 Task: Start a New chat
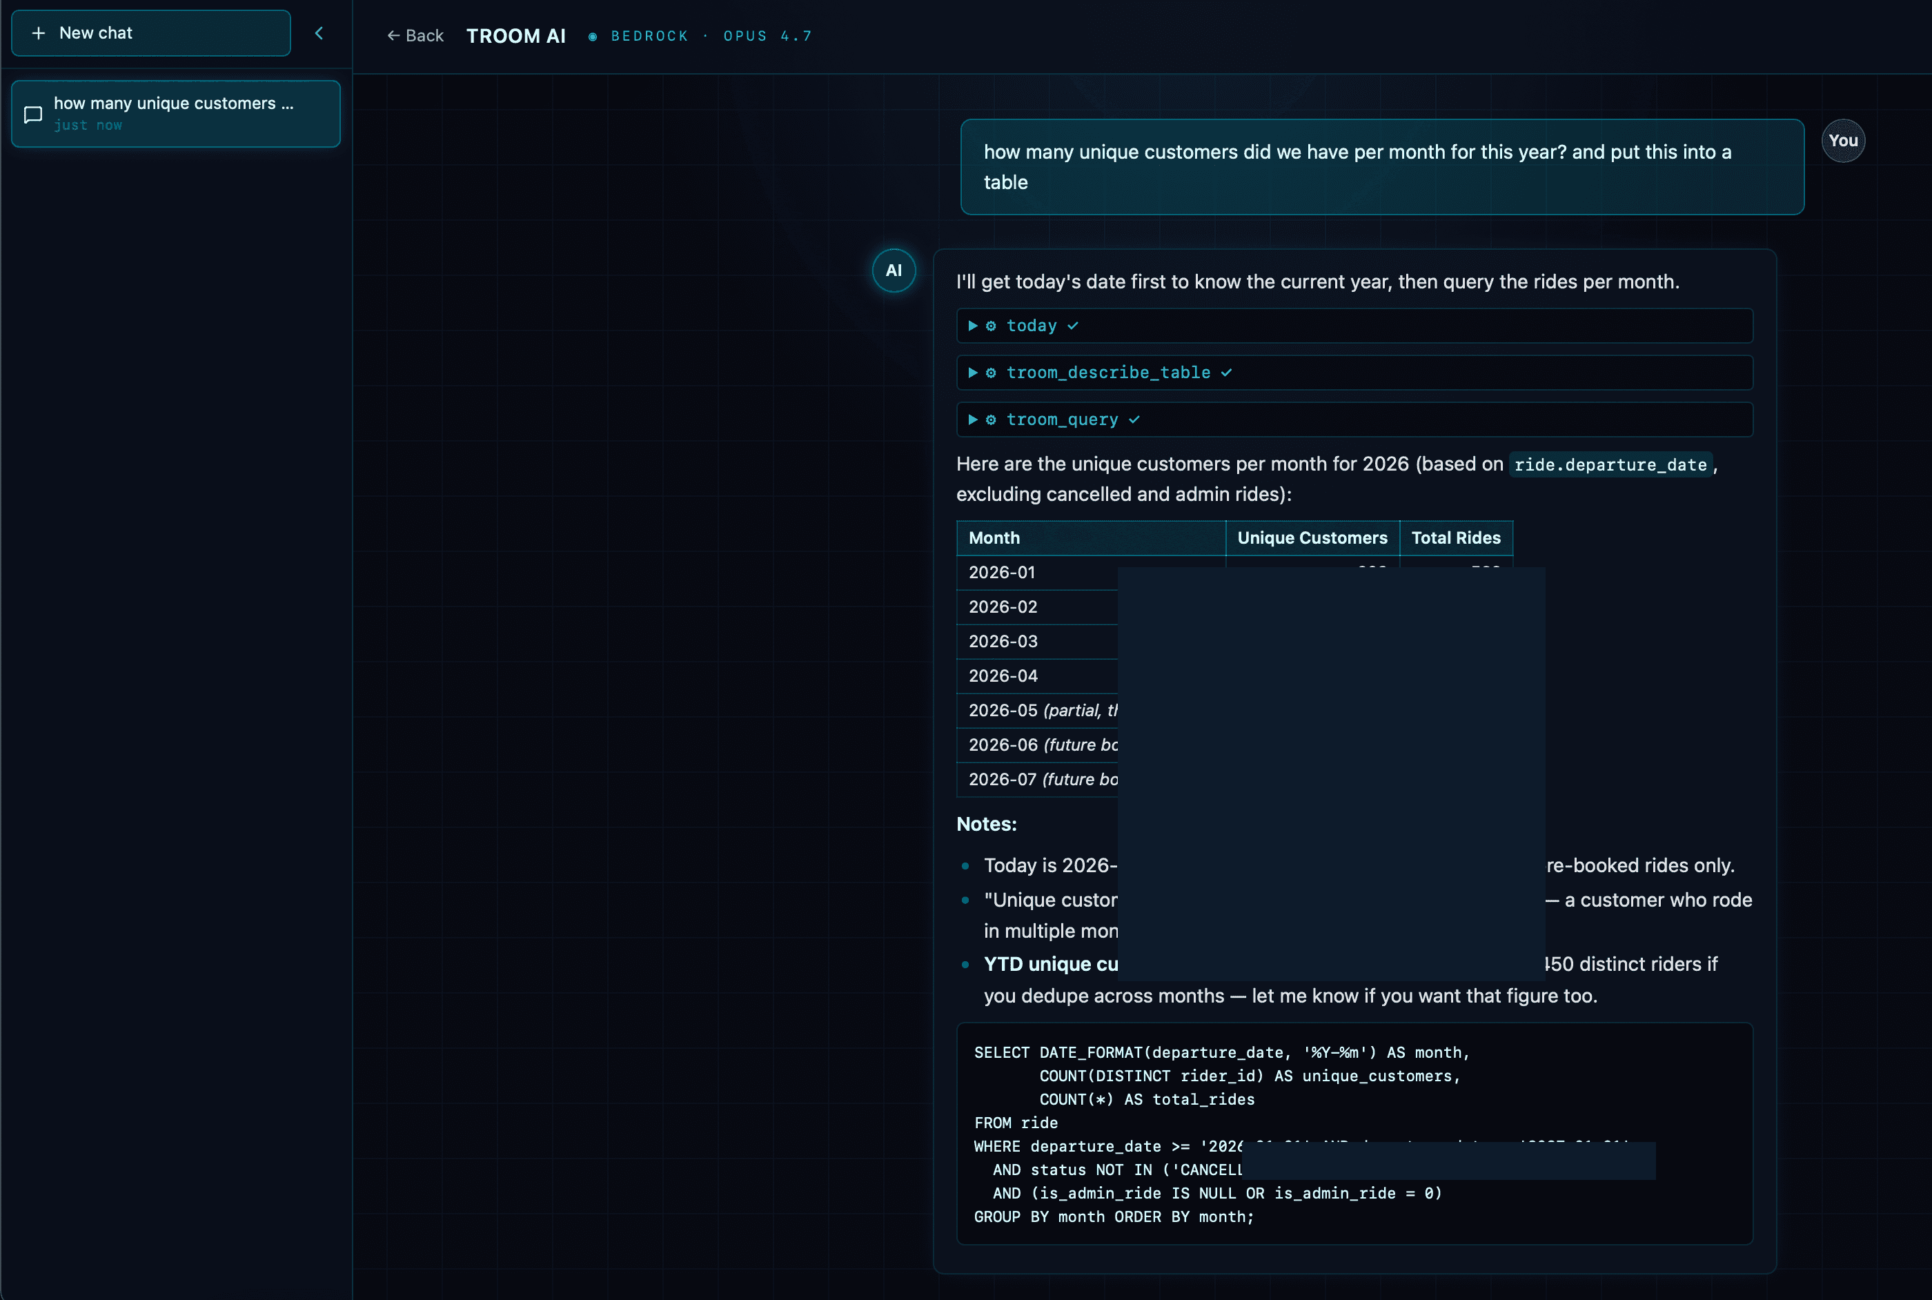coord(151,33)
